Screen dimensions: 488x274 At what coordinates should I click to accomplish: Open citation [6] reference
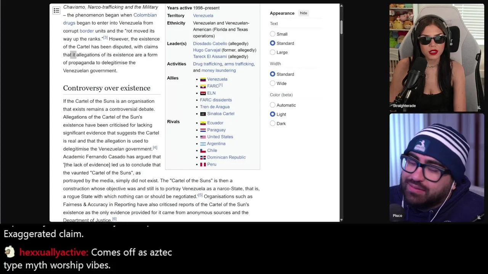[114, 219]
